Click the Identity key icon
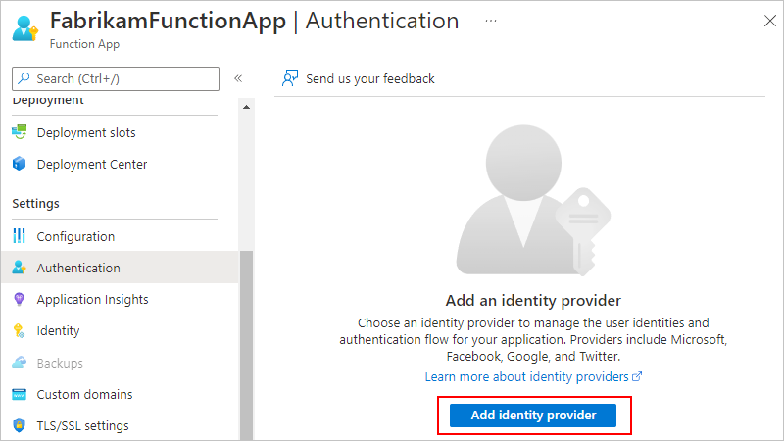Image resolution: width=784 pixels, height=441 pixels. tap(19, 331)
